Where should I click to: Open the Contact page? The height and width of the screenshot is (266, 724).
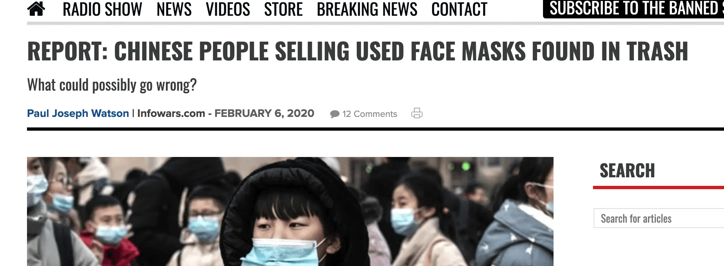point(459,9)
